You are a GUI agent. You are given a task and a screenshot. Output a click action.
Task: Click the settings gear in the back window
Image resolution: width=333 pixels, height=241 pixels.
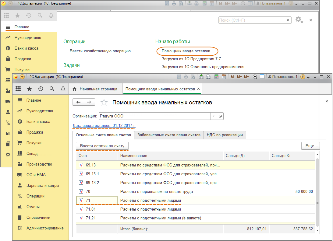click(299, 20)
